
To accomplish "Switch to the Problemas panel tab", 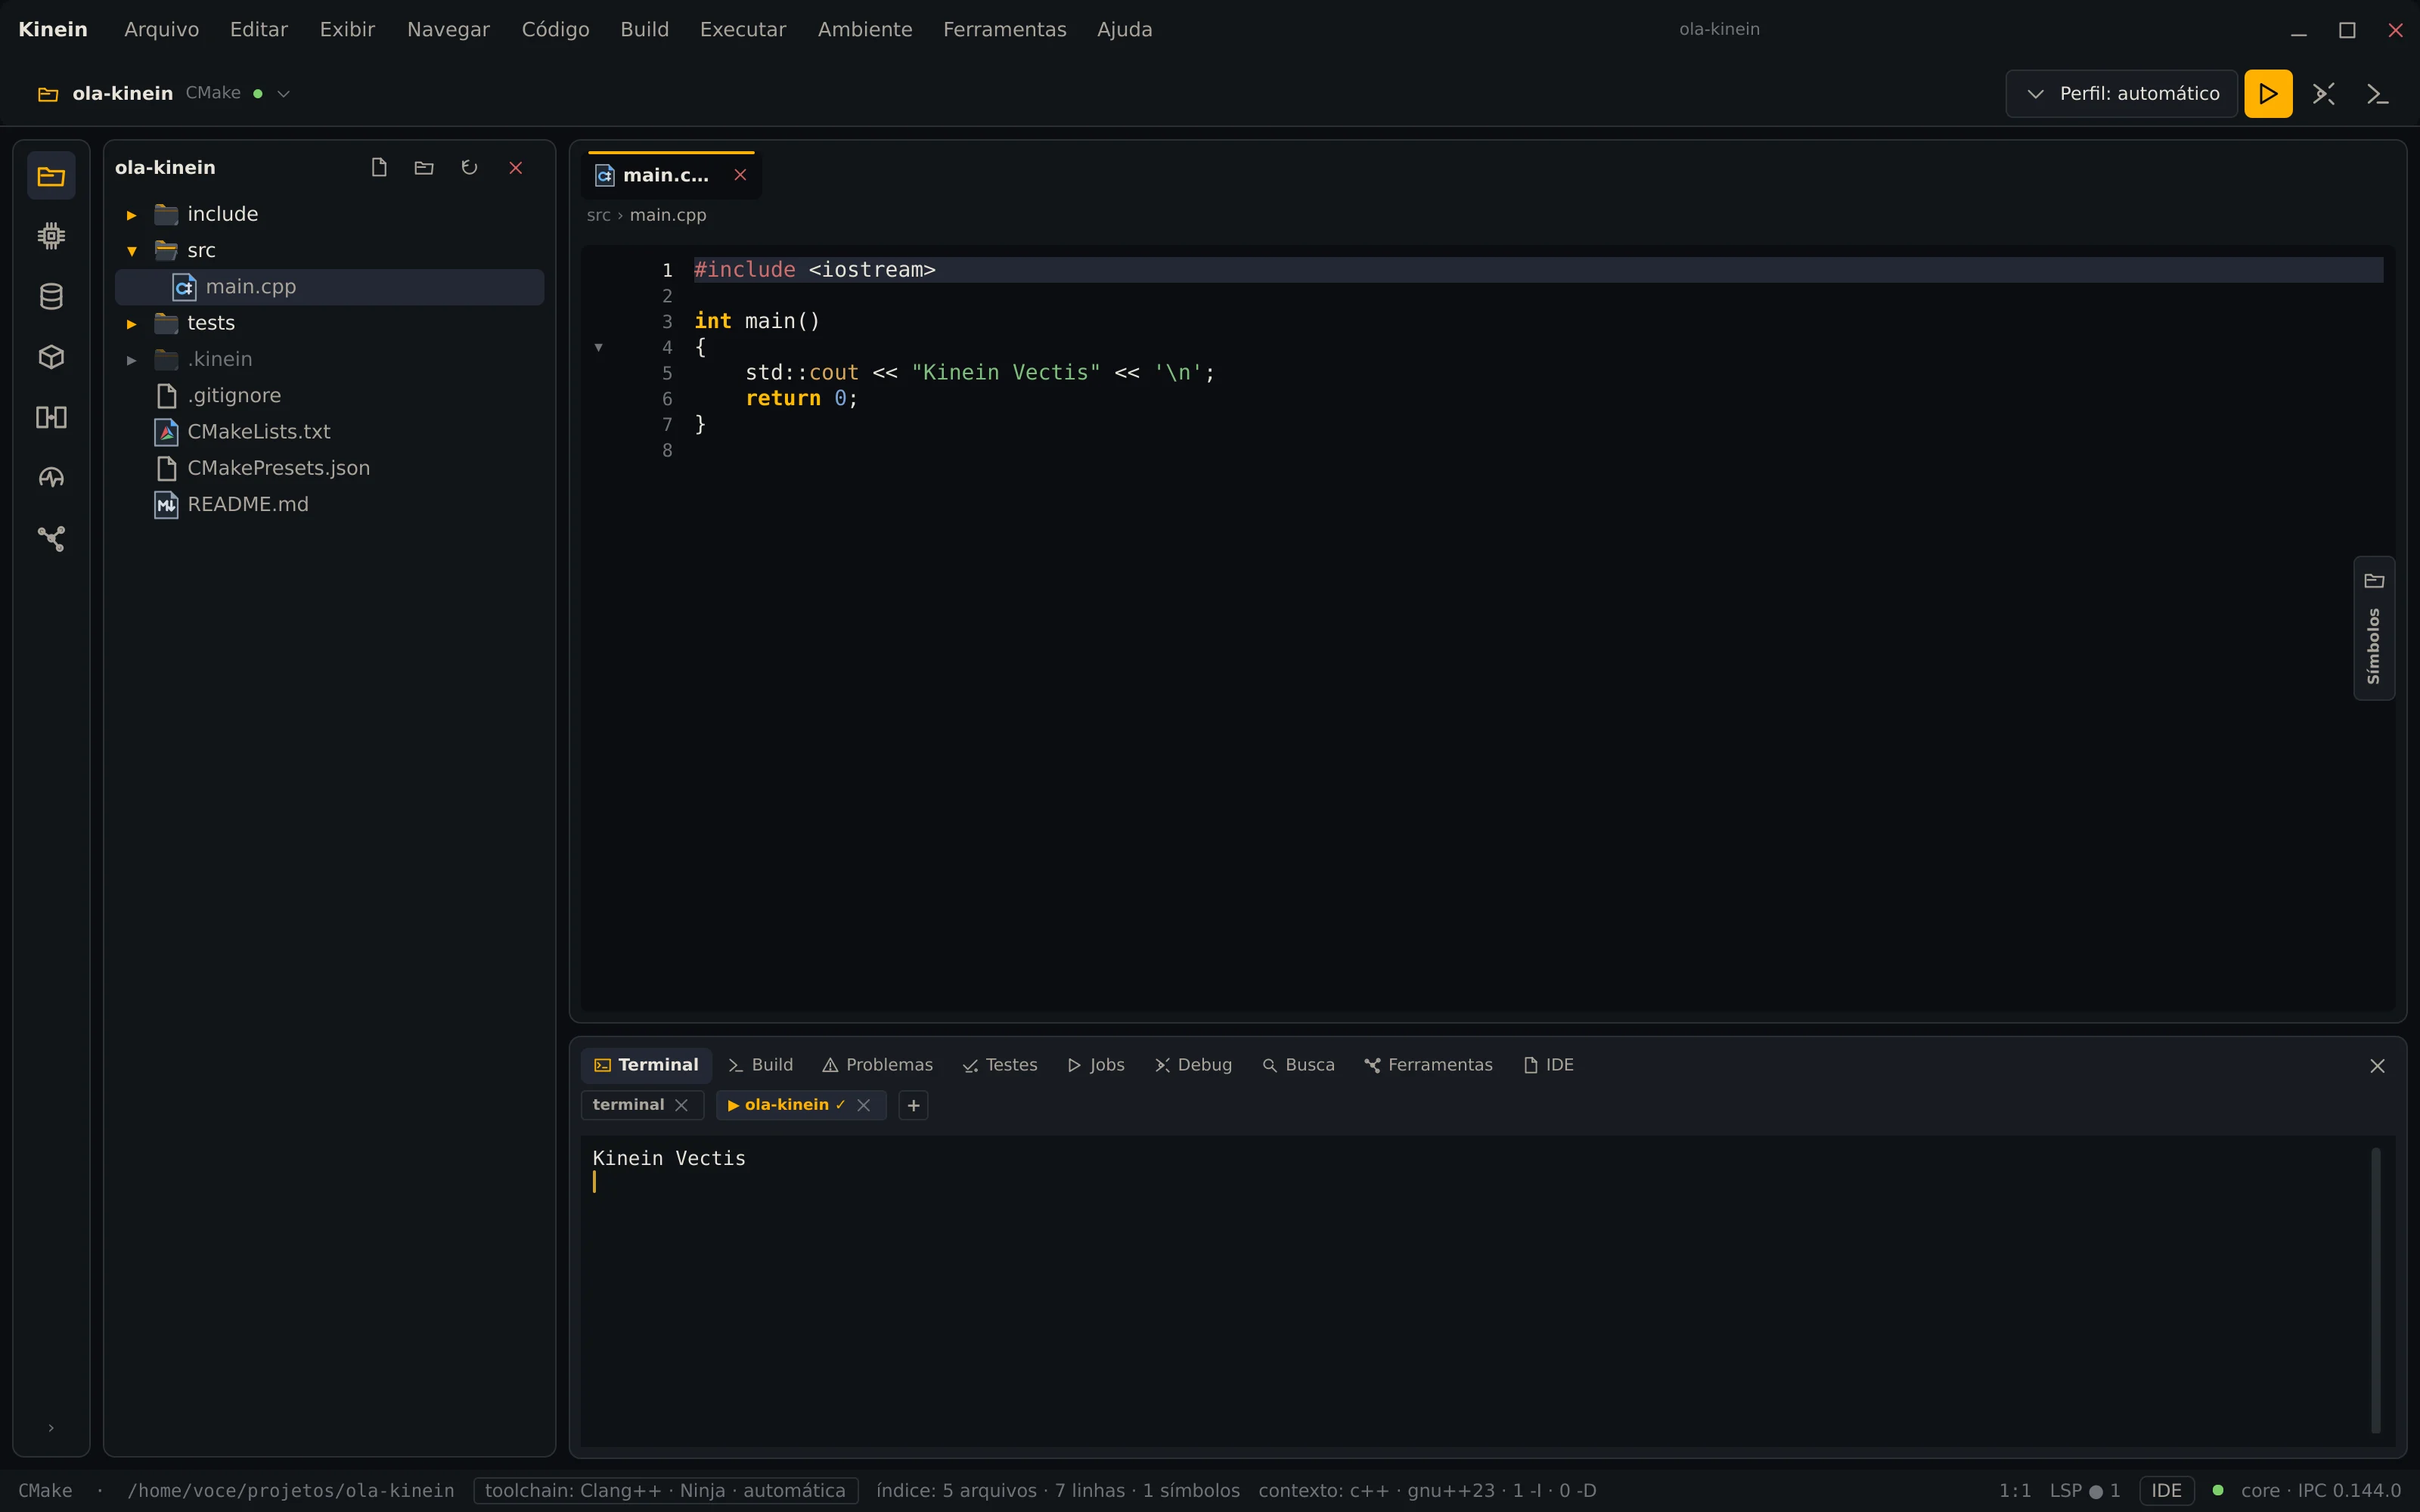I will pos(877,1065).
